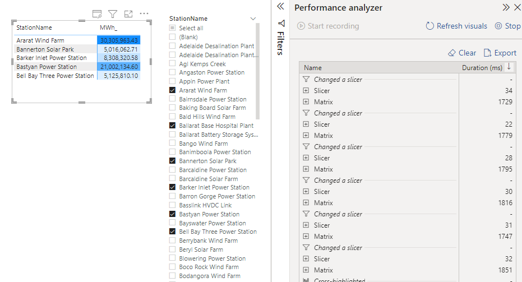The width and height of the screenshot is (522, 282).
Task: Click the Filter icon above the matrix visual
Action: point(113,13)
